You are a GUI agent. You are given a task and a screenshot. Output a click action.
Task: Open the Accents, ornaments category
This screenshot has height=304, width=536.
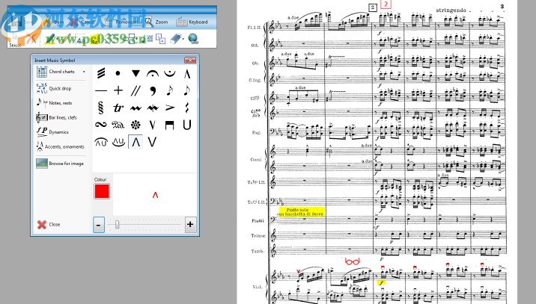tap(60, 146)
